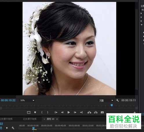
Task: Step forward one frame
Action: point(75,112)
